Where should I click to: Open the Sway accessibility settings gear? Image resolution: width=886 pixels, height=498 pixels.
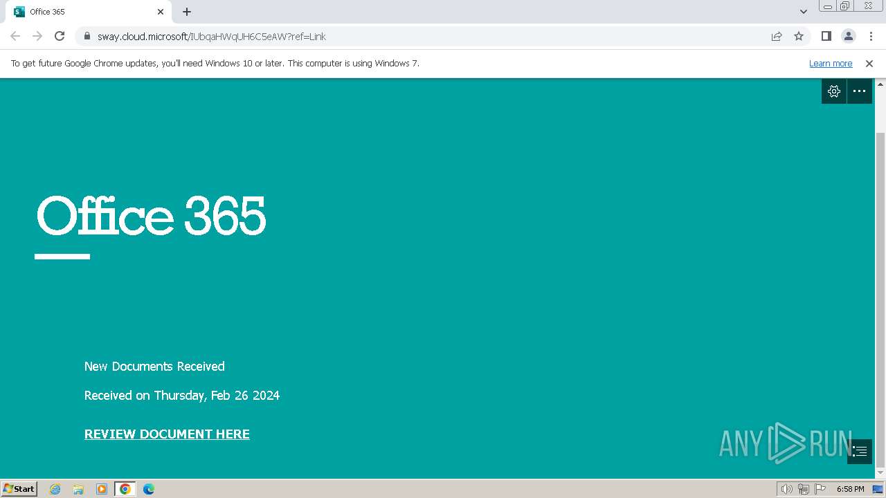point(834,91)
